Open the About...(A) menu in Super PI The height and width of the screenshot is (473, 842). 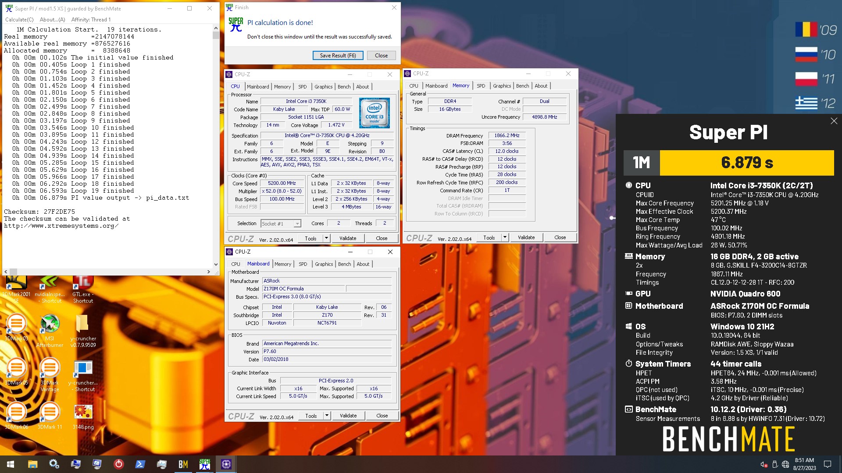click(x=52, y=19)
